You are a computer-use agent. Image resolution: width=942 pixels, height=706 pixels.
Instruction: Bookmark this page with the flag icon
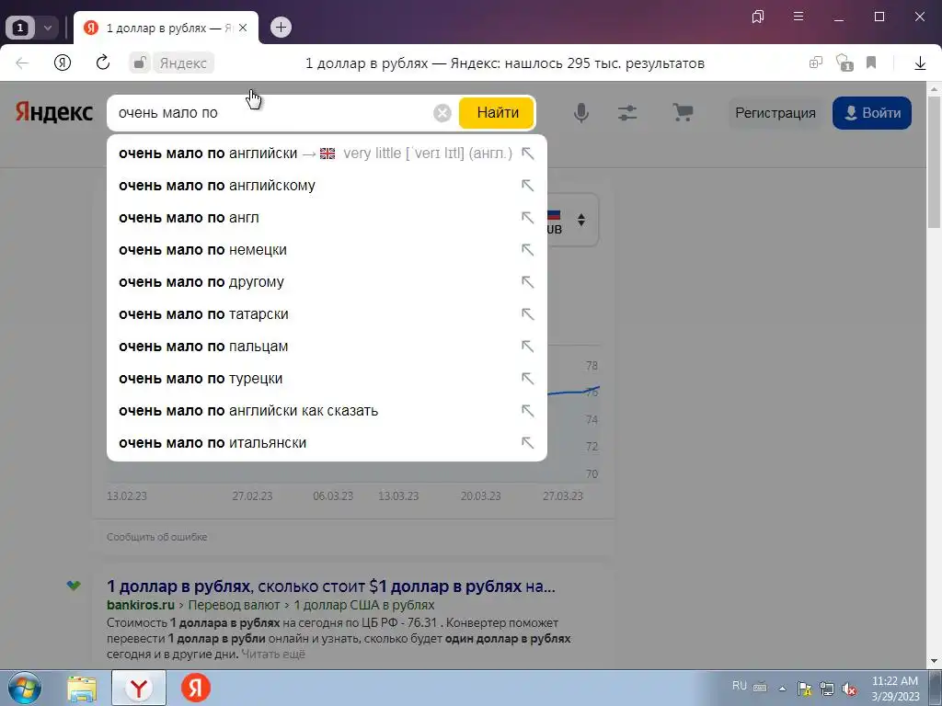coord(871,63)
